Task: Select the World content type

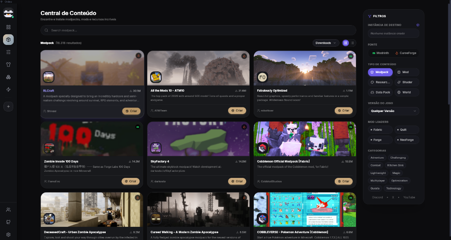Action: pos(407,92)
